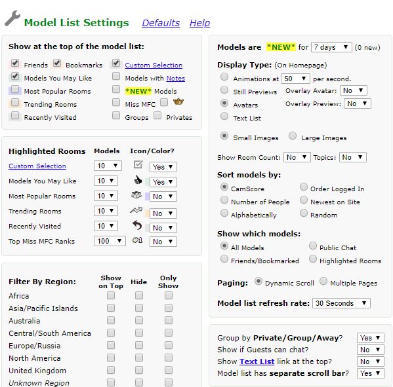Click the Miss MFC crown icon
Viewport: 393px width, 387px height.
pyautogui.click(x=178, y=101)
